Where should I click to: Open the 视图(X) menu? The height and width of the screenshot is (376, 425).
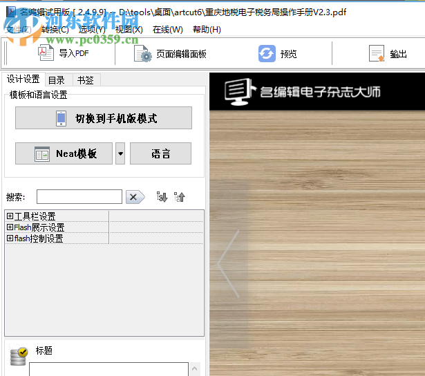tap(129, 29)
